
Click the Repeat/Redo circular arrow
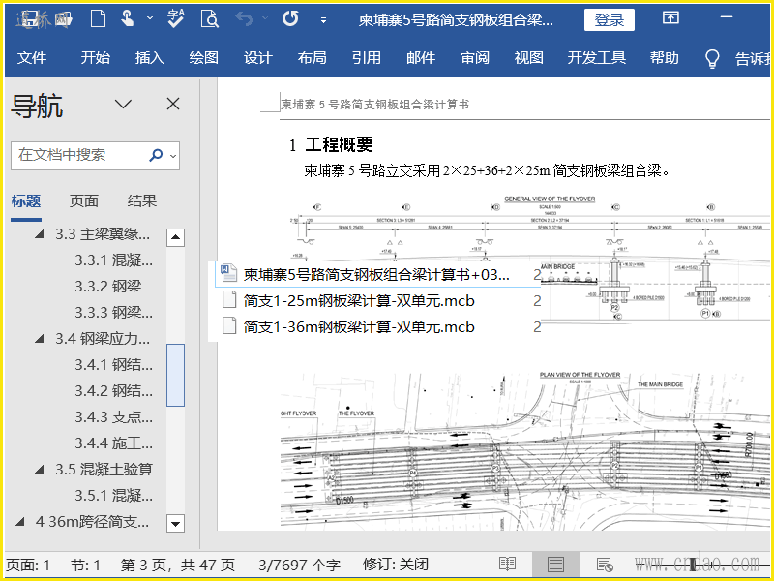pyautogui.click(x=290, y=19)
